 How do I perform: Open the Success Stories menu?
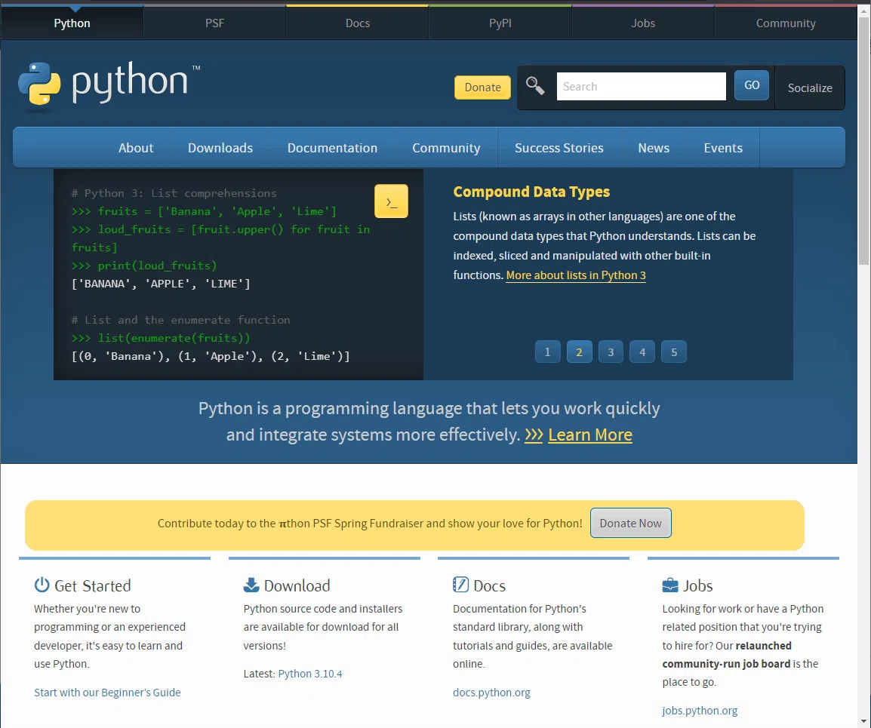click(x=559, y=148)
